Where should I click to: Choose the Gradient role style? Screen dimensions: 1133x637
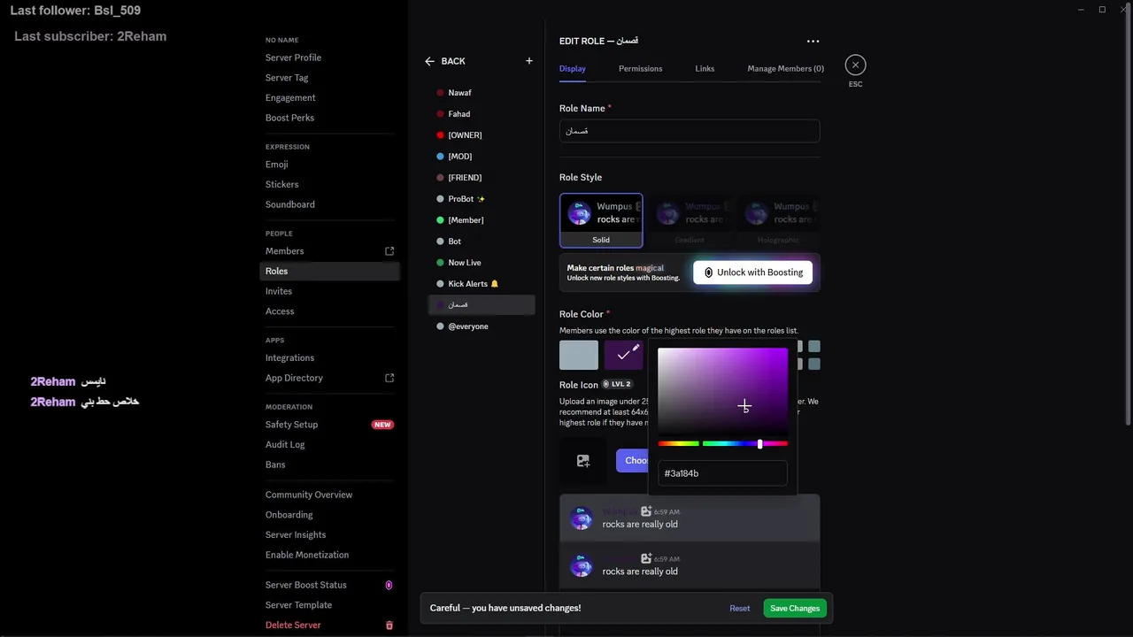click(690, 220)
